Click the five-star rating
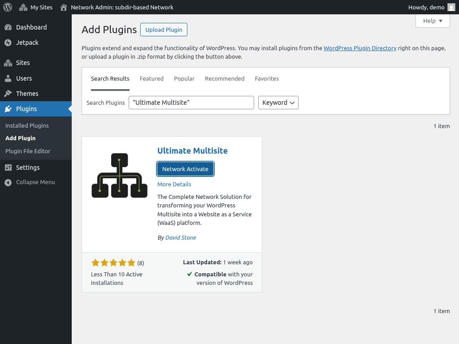This screenshot has height=344, width=459. click(113, 262)
